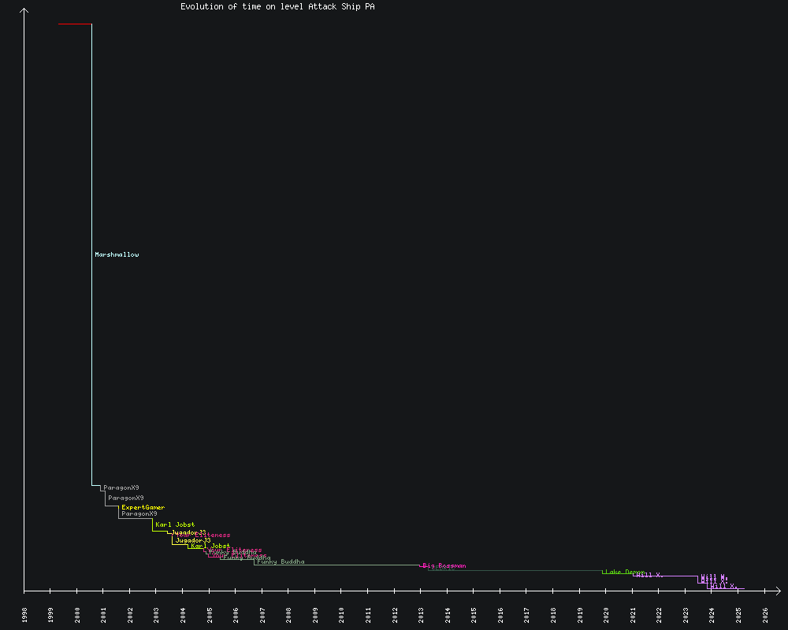Click the arrowhead at top of vertical axis

24,10
